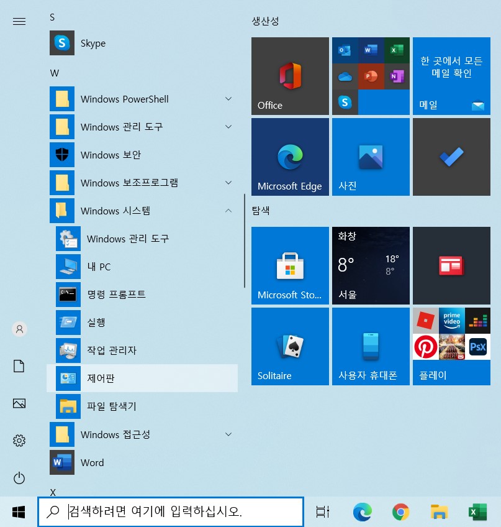
Task: Open Chrome from the taskbar
Action: (401, 512)
